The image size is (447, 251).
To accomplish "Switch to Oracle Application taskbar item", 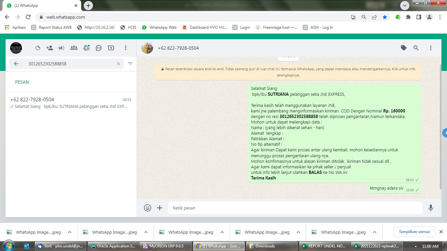I will coord(113,246).
